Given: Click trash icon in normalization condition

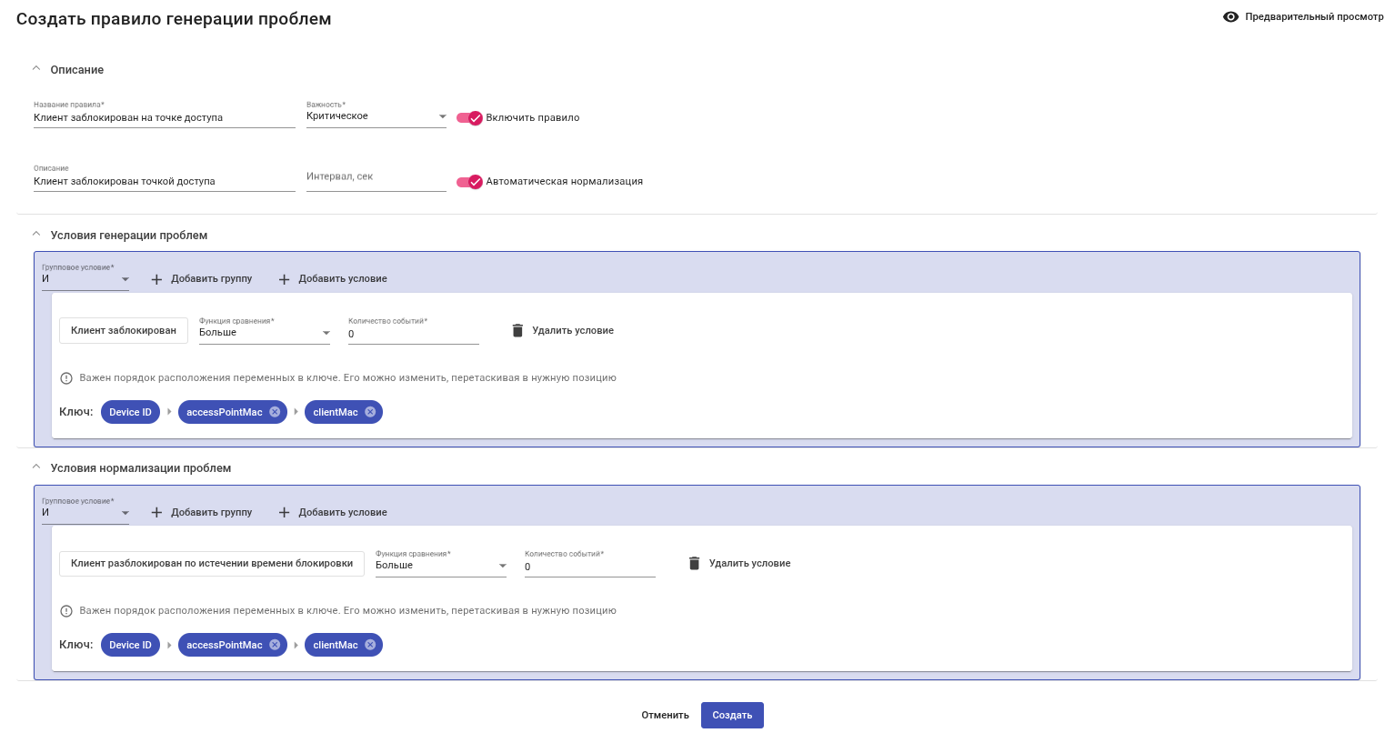Looking at the screenshot, I should 694,564.
